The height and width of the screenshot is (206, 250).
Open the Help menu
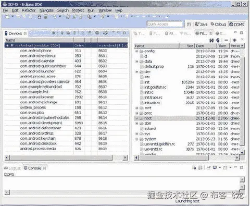[x=119, y=10]
